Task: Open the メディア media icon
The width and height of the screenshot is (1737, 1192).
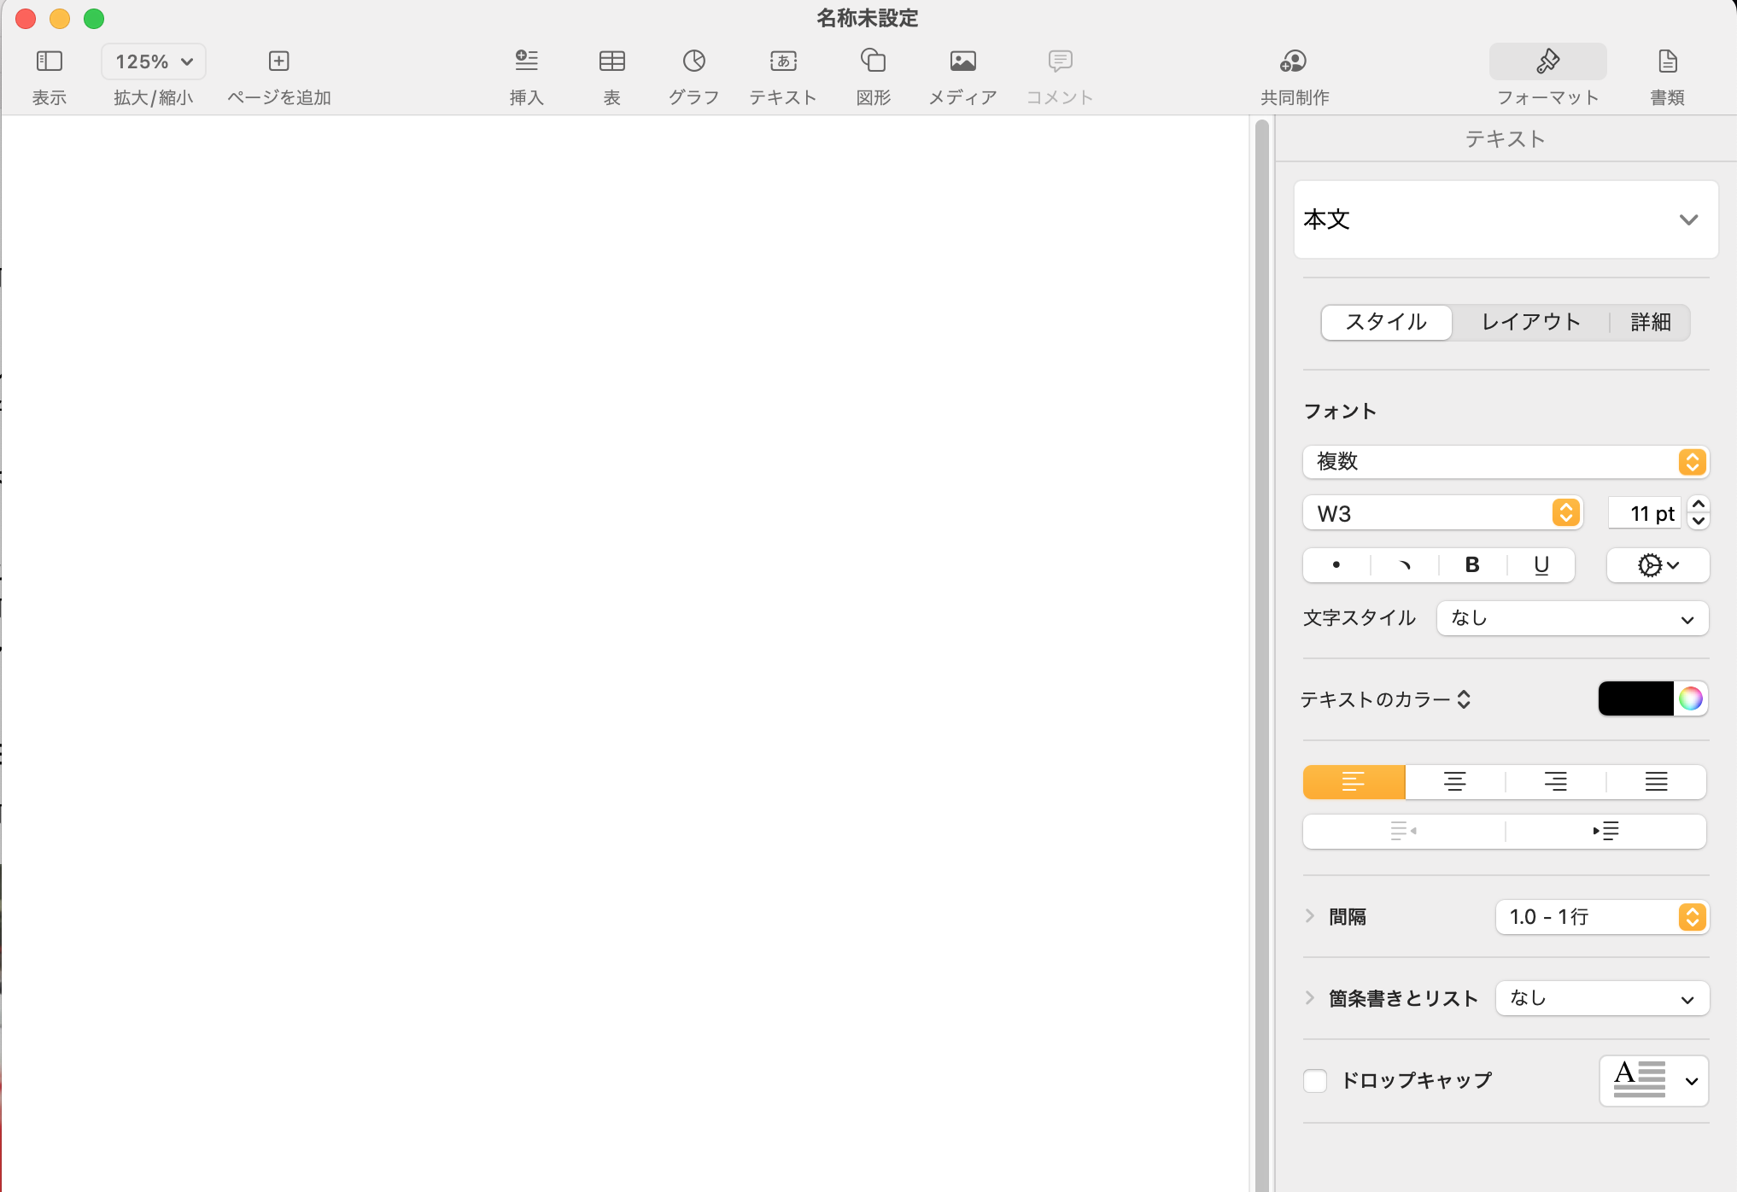Action: 962,61
